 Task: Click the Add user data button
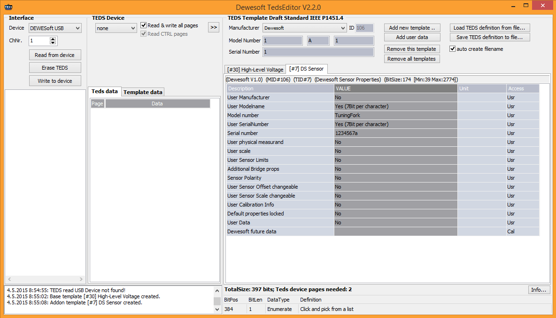pyautogui.click(x=412, y=37)
